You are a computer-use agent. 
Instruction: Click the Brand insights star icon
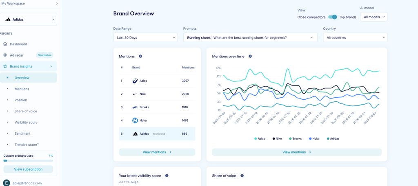point(5,66)
